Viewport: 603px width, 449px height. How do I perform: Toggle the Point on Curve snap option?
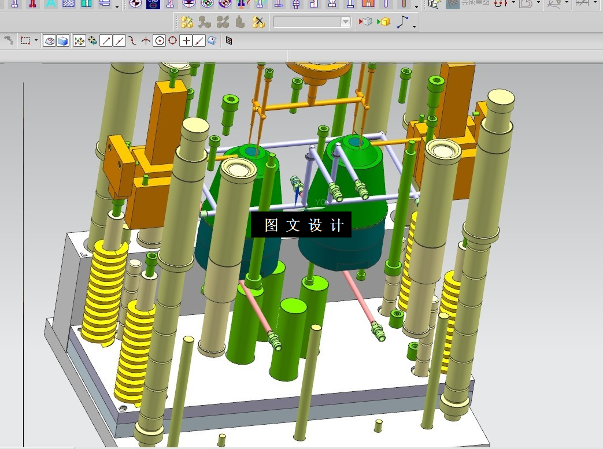pos(199,40)
